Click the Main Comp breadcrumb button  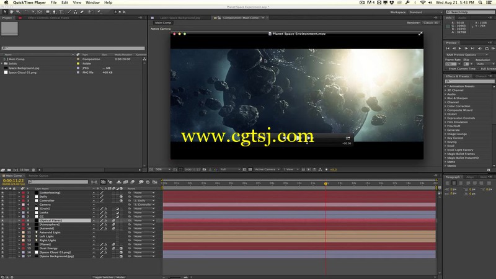(163, 23)
